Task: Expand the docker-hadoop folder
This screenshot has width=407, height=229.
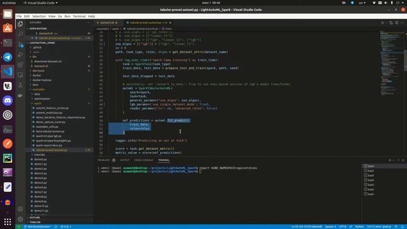Action: click(x=42, y=80)
